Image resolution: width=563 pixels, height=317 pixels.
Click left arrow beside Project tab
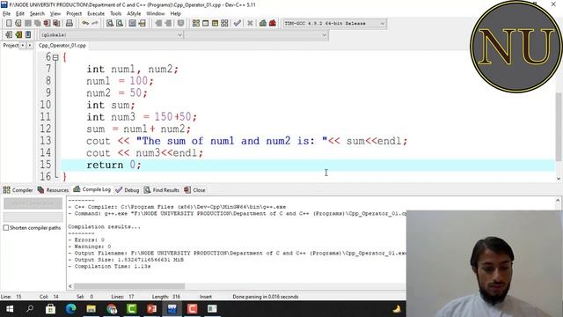coord(23,46)
